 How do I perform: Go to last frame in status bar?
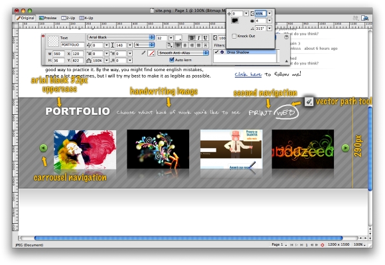[301, 245]
